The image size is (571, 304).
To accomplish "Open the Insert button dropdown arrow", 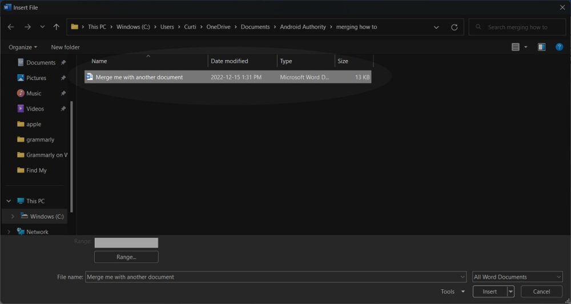I will (511, 291).
